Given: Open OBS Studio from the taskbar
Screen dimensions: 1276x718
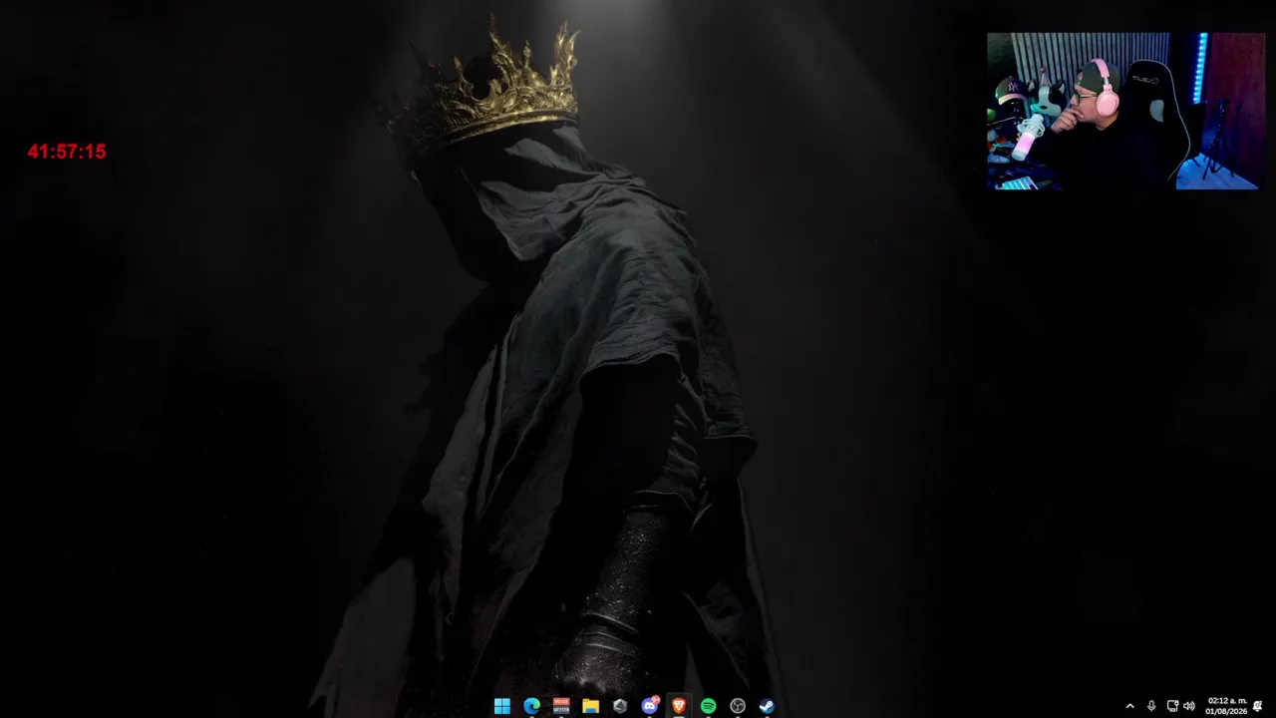Looking at the screenshot, I should click(x=738, y=706).
